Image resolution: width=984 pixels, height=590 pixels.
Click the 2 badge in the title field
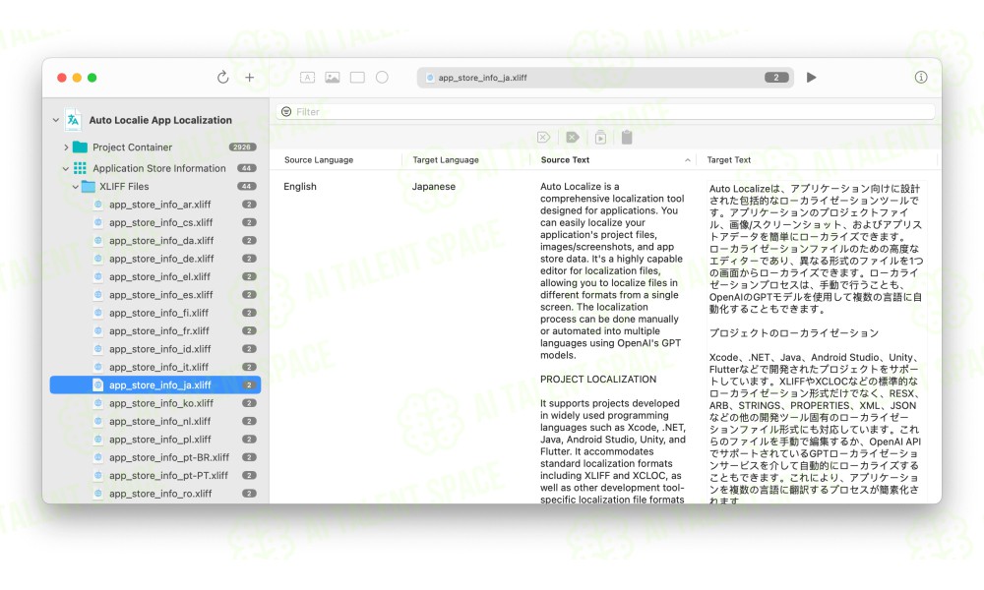tap(776, 78)
